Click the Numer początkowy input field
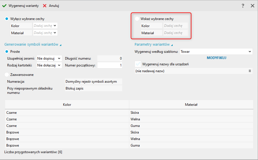Viewport: 258px width, 160px height. tap(110, 65)
